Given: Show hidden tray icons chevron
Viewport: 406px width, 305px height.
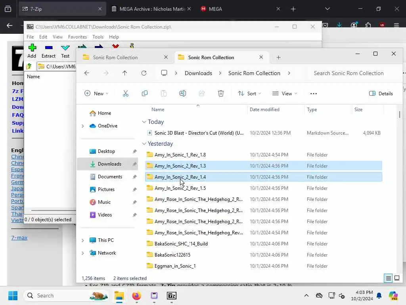Looking at the screenshot, I should pyautogui.click(x=306, y=295).
